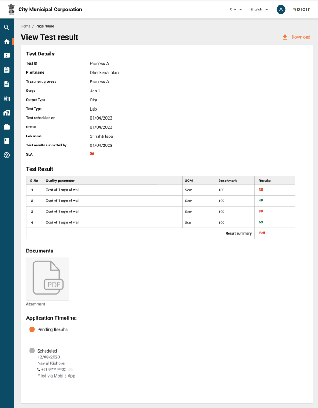Viewport: 318px width, 408px height.
Task: Download the test result
Action: coord(296,37)
